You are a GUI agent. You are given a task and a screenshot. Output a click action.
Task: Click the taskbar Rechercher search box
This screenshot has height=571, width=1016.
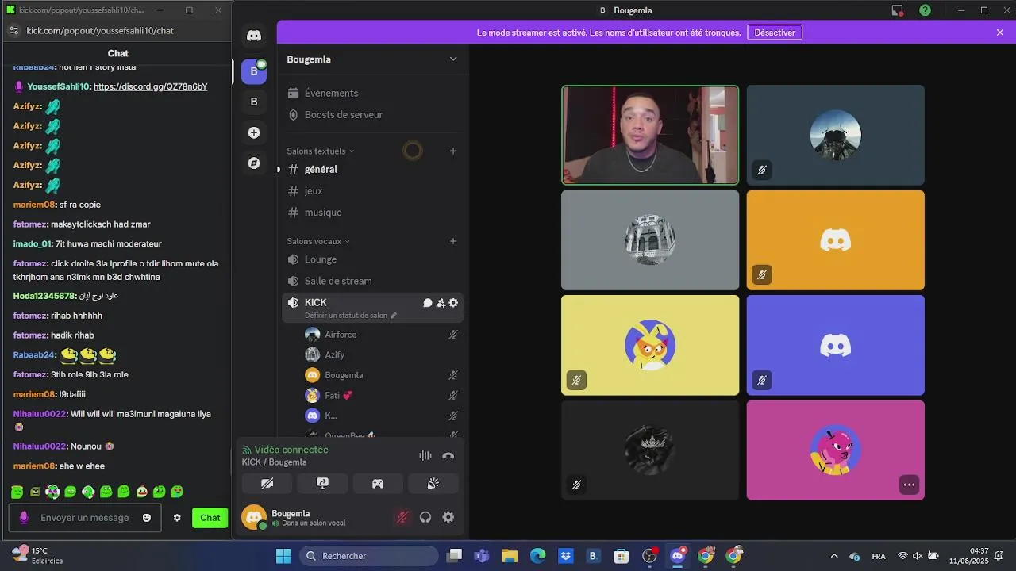[369, 556]
